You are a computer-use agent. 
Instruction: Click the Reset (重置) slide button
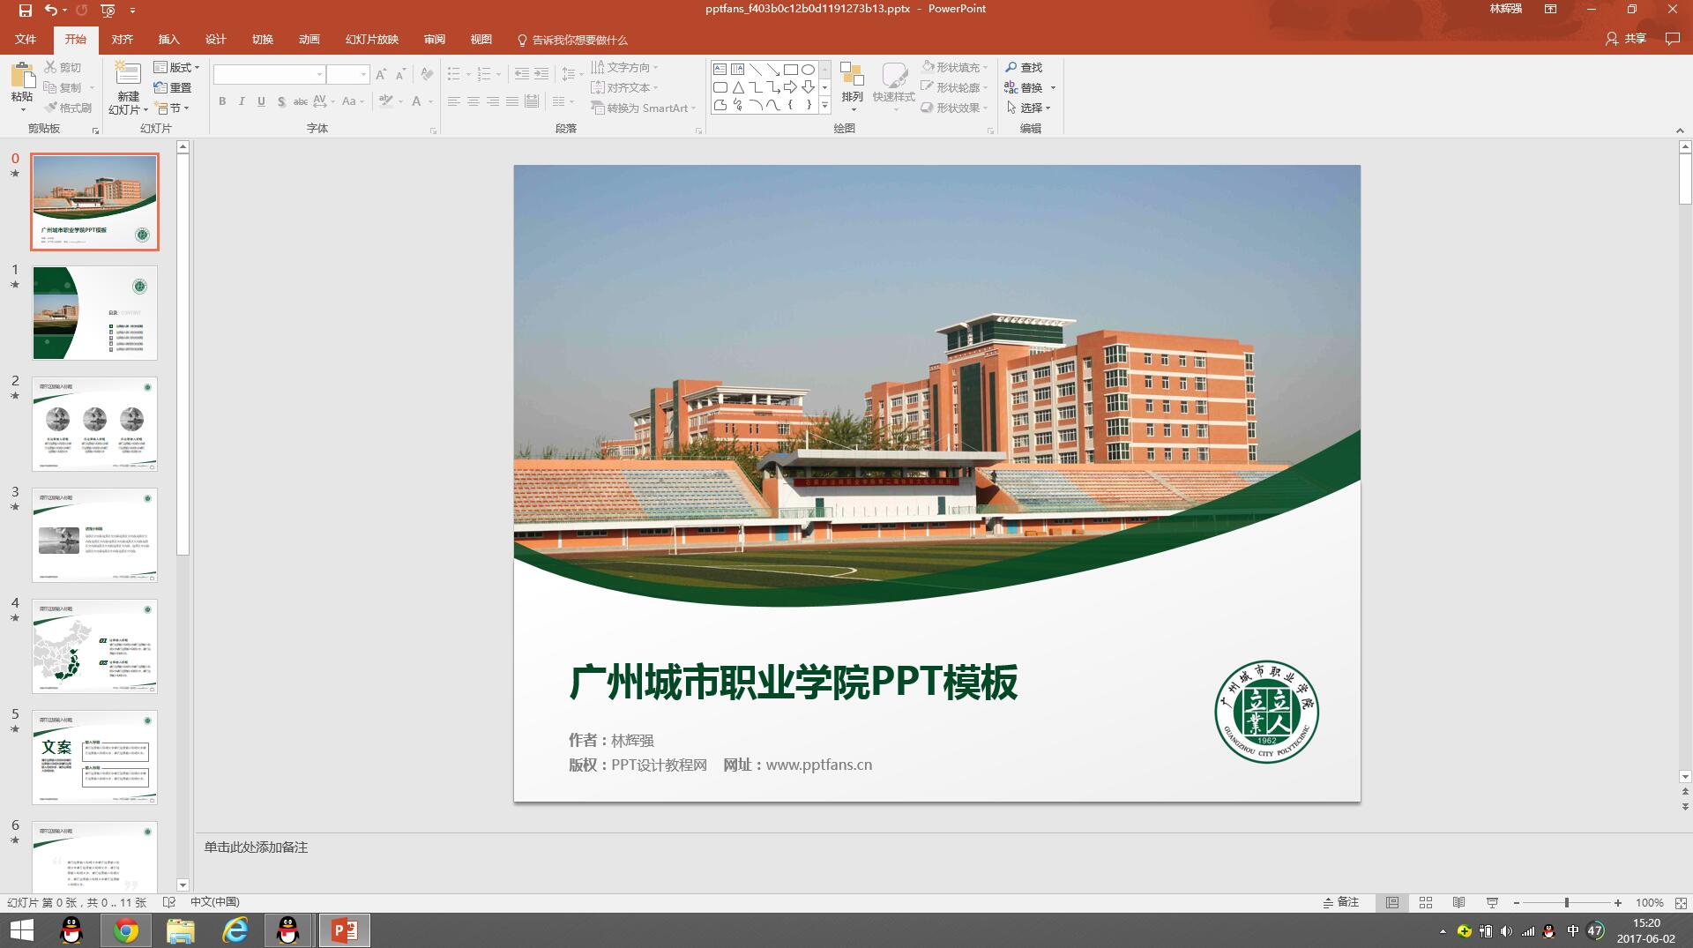click(x=173, y=87)
